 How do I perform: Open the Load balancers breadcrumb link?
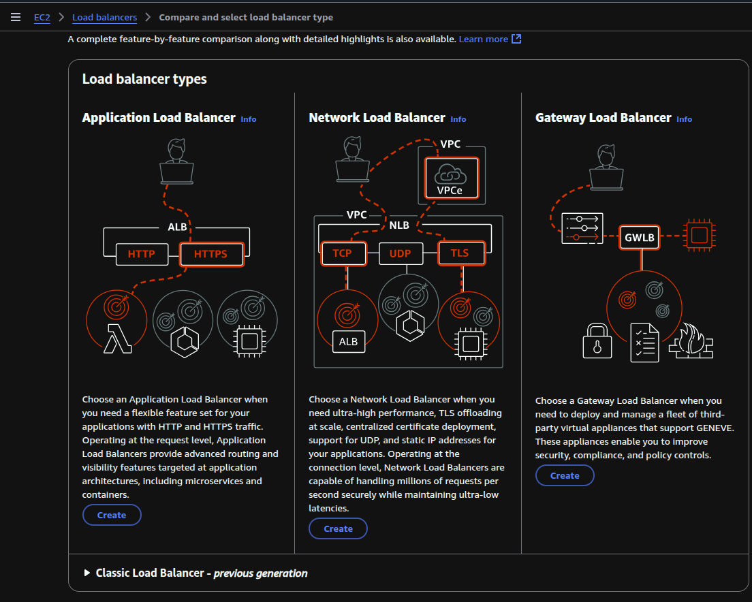coord(104,17)
